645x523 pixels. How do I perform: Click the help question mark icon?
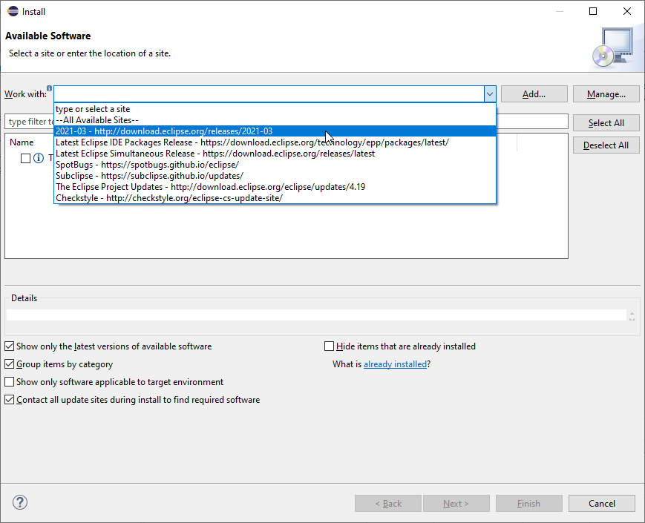[20, 502]
